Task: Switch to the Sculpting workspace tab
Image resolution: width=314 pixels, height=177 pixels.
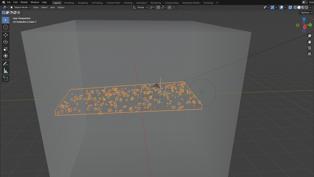Action: 83,3
